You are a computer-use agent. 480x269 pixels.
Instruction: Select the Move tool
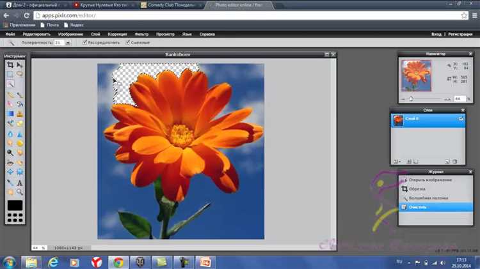(x=20, y=65)
